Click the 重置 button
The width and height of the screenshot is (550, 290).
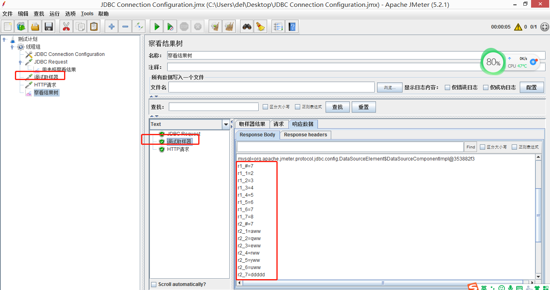coord(364,107)
